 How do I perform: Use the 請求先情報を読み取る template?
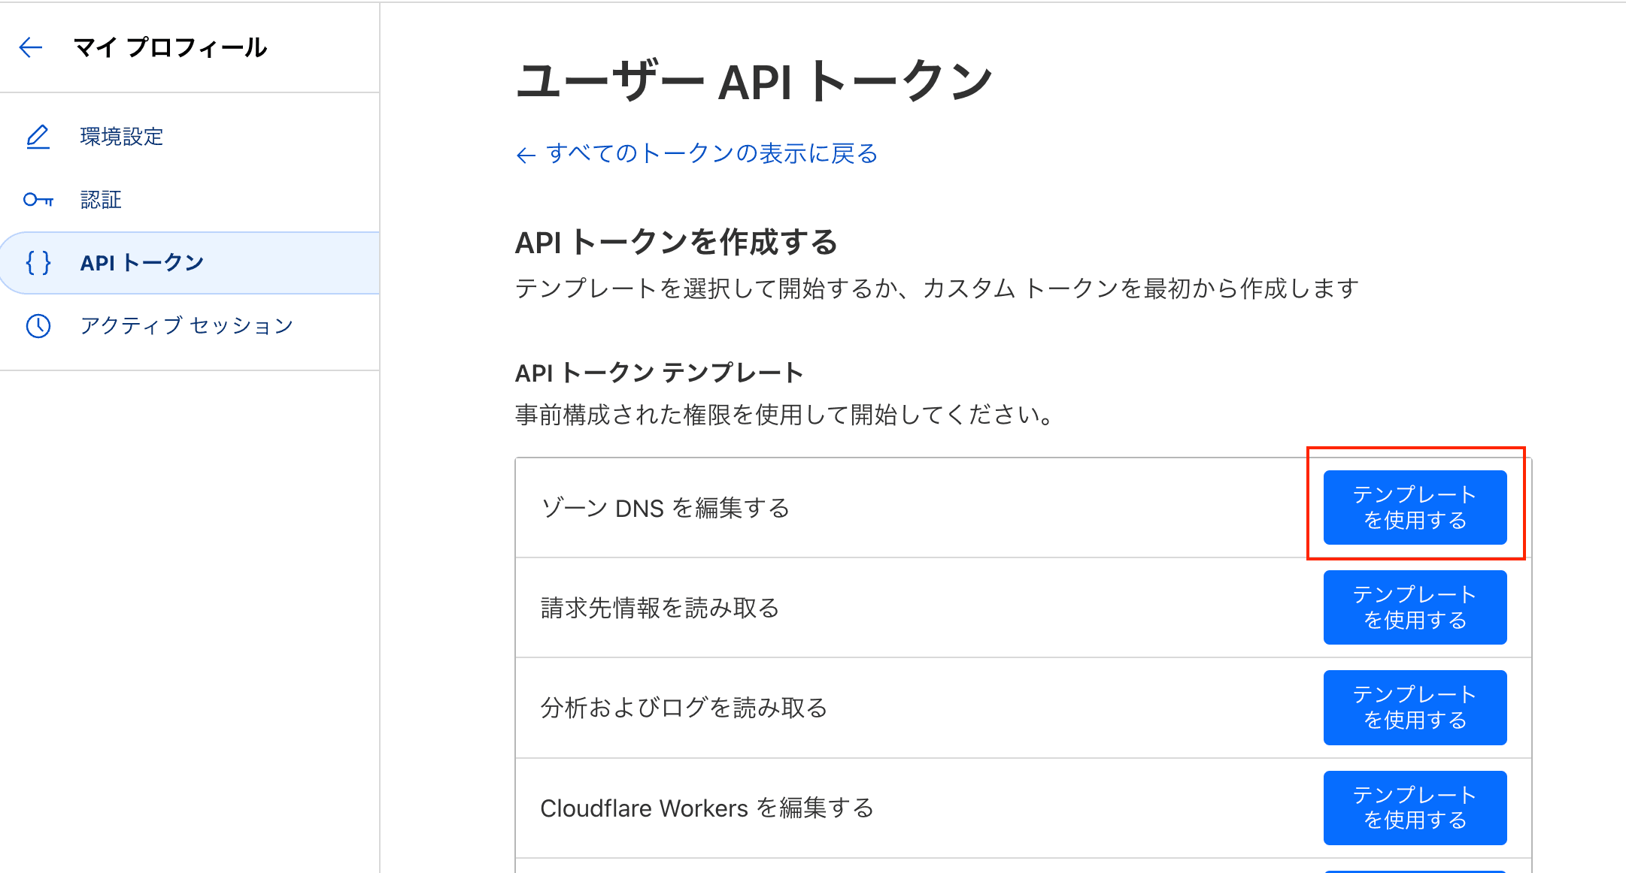(x=1415, y=608)
